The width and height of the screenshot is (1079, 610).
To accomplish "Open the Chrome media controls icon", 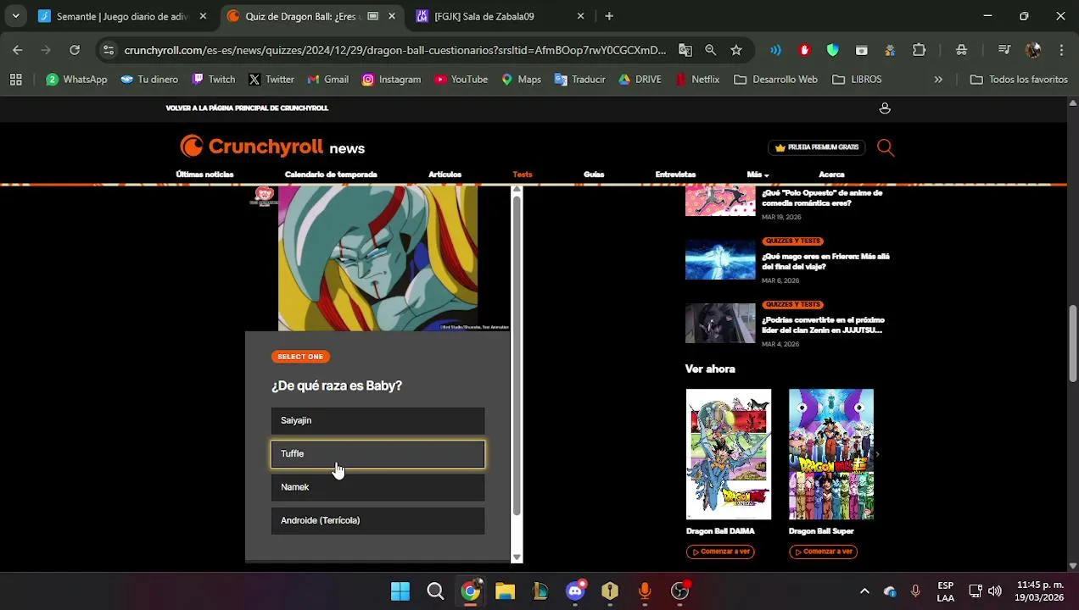I will 1004,50.
